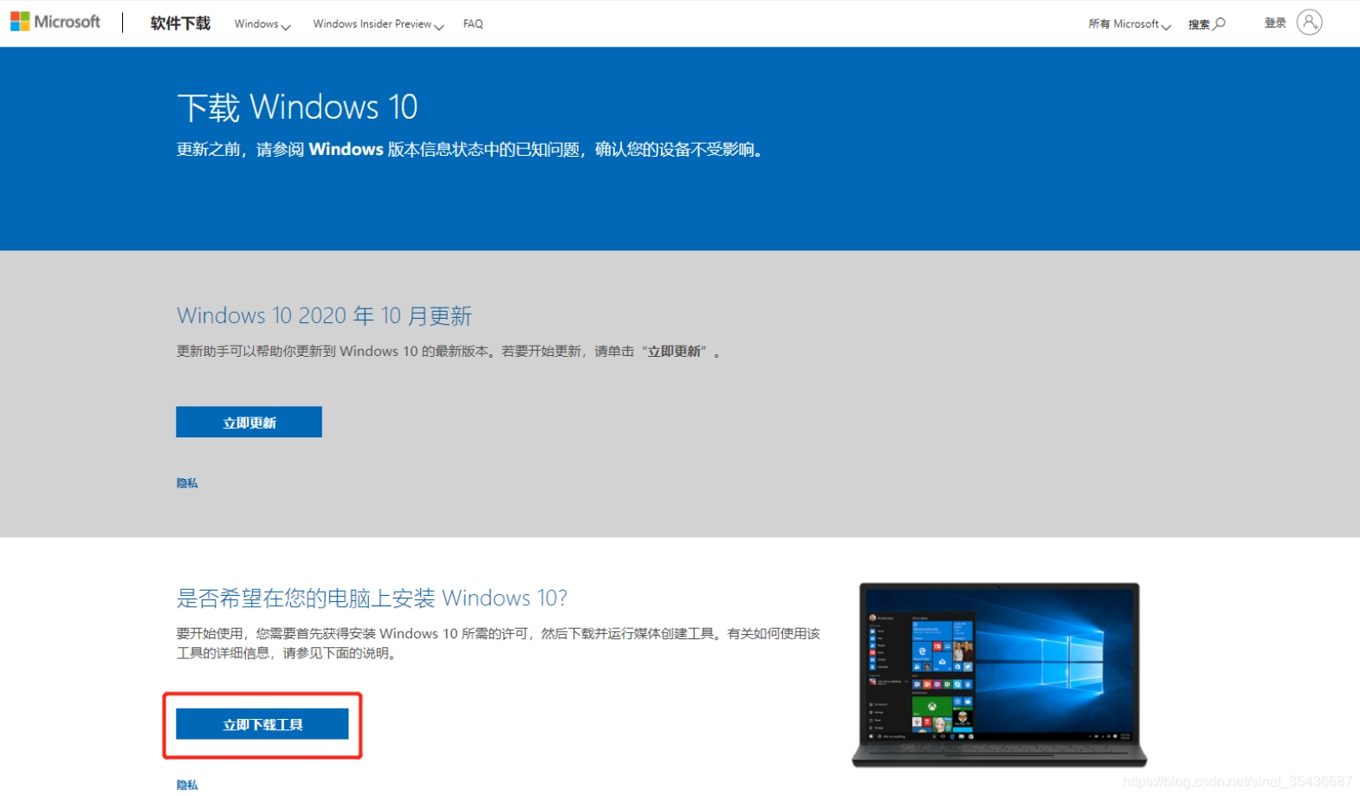Click the 登录 sign-in text
Screen dimensions: 1360x796
(x=1275, y=23)
